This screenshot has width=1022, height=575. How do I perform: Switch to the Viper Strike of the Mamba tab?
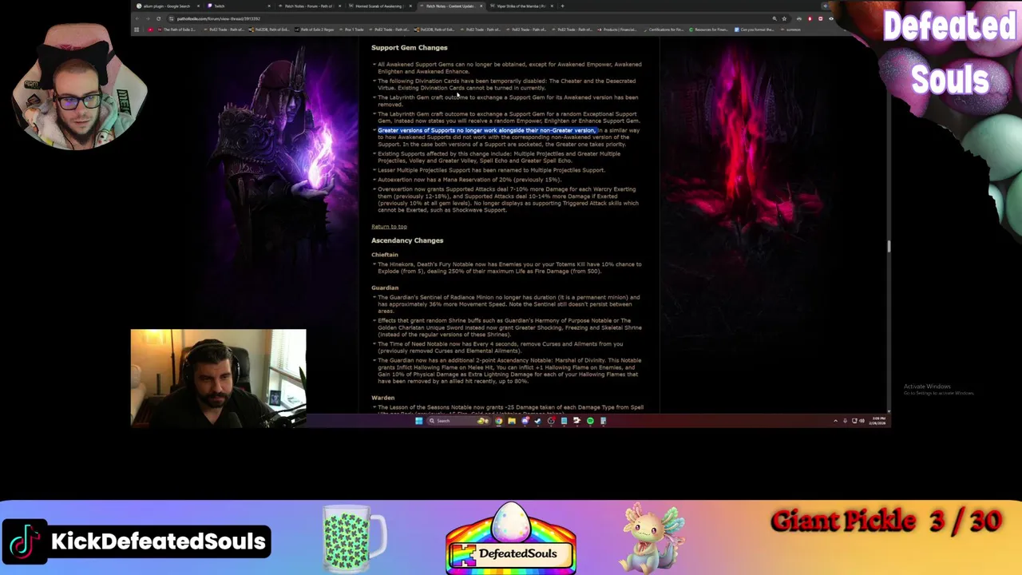pyautogui.click(x=521, y=6)
